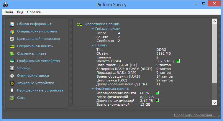The width and height of the screenshot is (223, 121).
Task: Open the Операционная система section
Action: click(37, 31)
